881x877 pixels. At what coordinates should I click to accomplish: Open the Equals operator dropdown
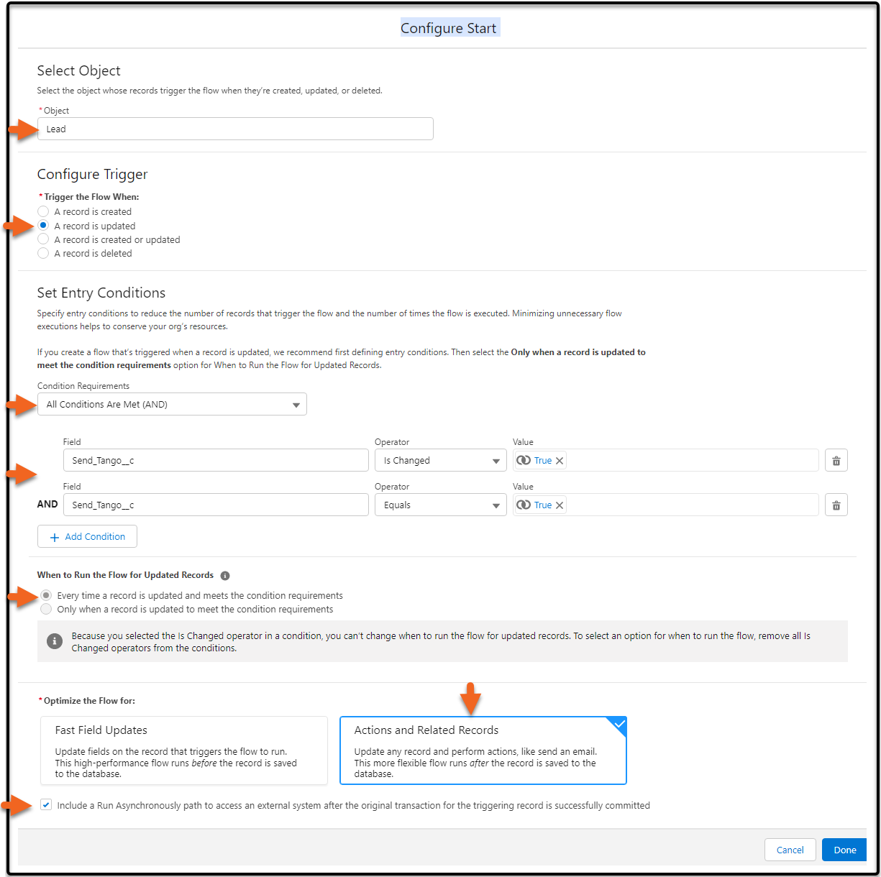click(496, 505)
